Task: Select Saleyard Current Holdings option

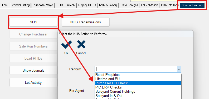Action: click(x=138, y=92)
